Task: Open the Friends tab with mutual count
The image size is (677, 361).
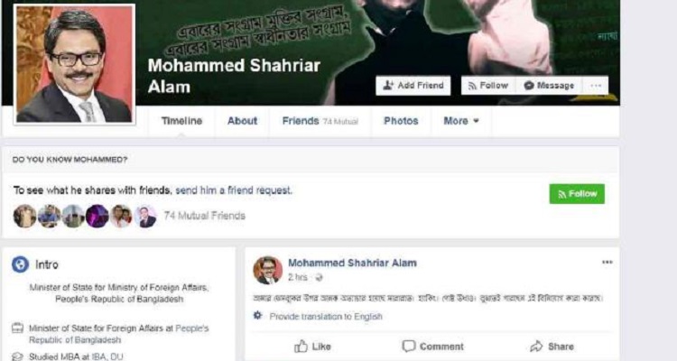Action: (320, 121)
